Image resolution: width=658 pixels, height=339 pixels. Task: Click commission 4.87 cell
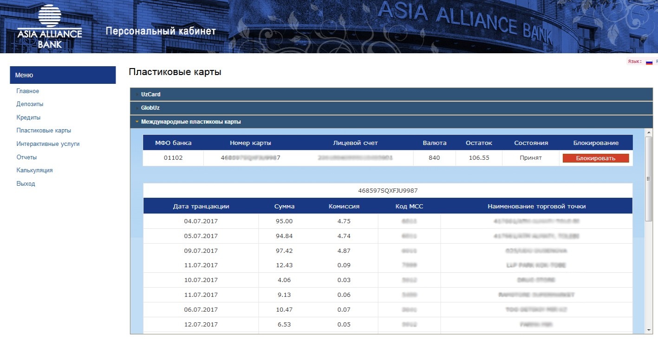point(344,251)
